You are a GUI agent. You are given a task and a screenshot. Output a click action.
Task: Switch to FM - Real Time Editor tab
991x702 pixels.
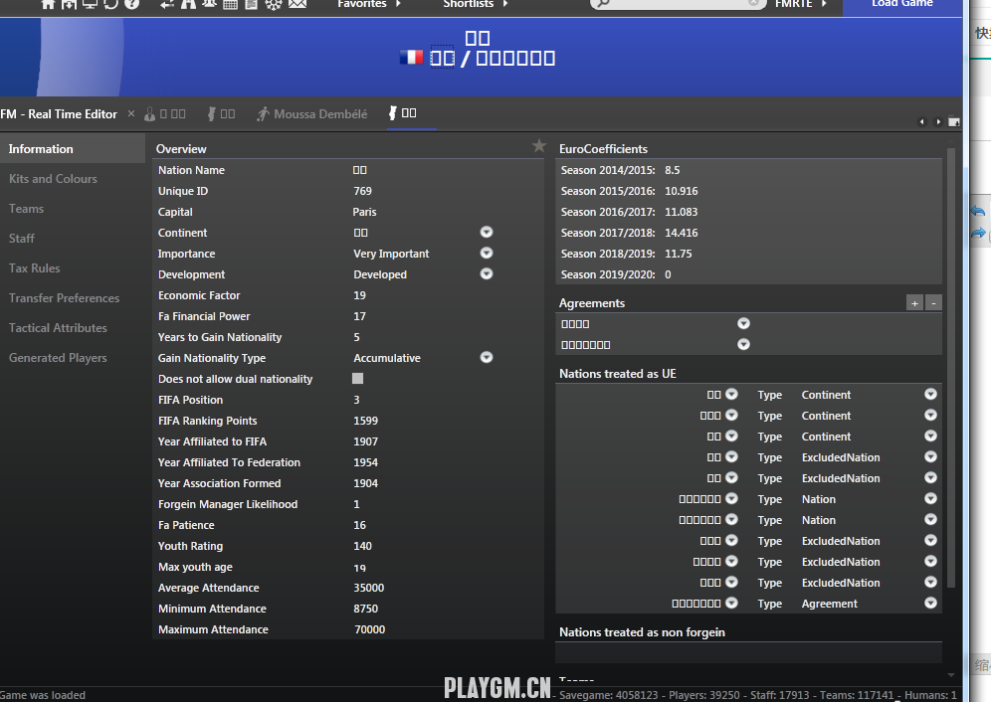point(59,114)
